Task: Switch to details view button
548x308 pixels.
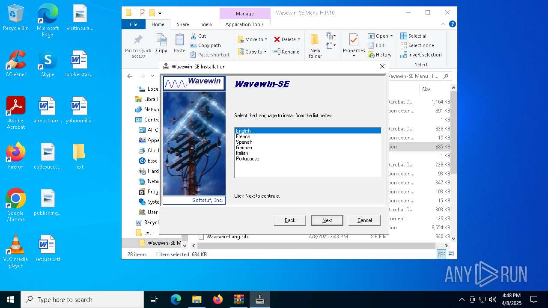Action: (x=441, y=254)
